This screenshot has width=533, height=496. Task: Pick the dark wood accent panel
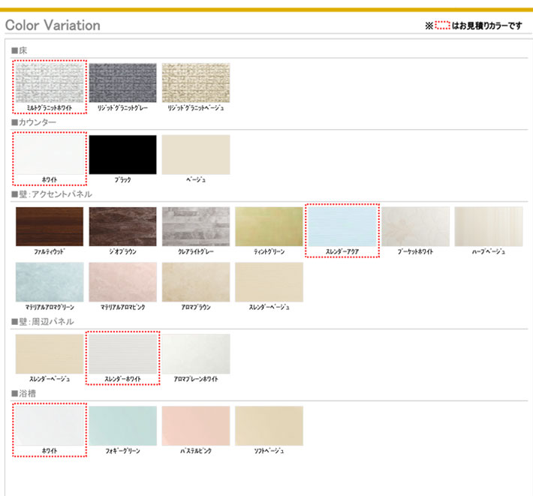coord(50,227)
